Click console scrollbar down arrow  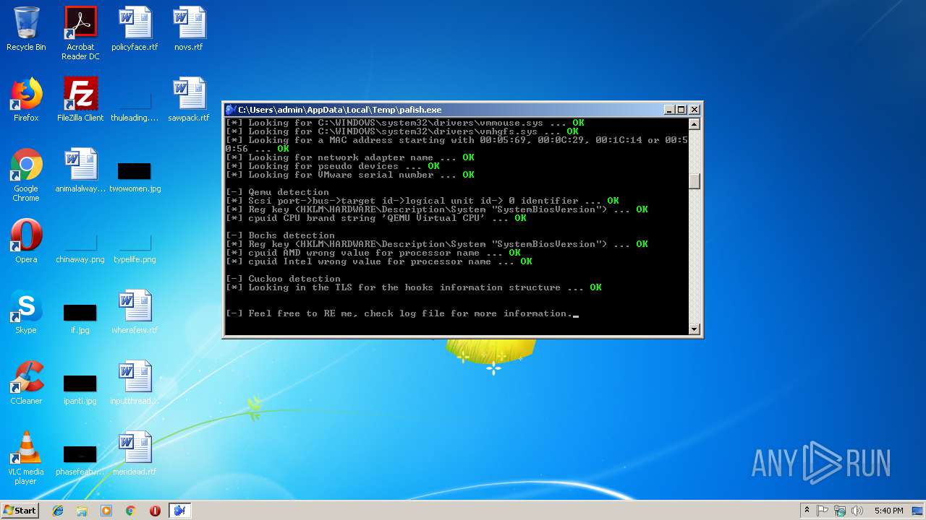(694, 329)
